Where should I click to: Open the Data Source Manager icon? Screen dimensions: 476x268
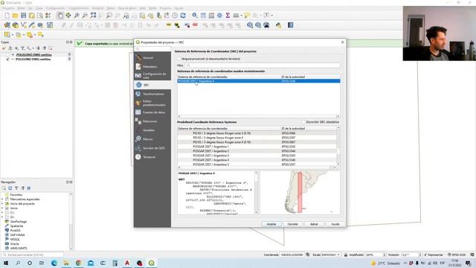[x=7, y=25]
